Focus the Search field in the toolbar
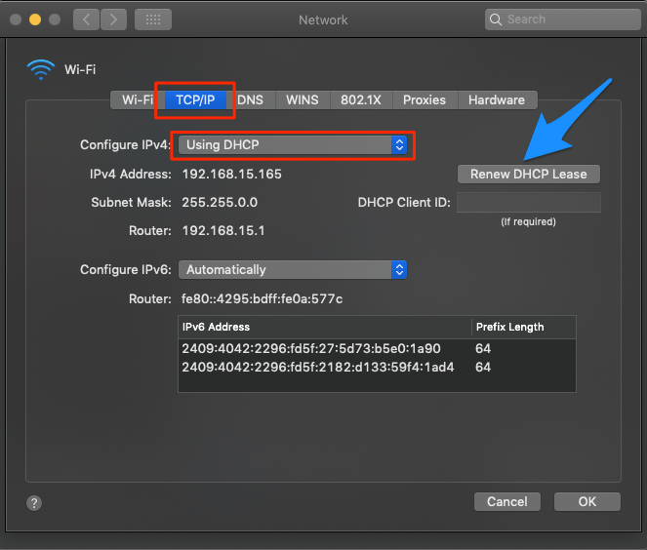Screen dimensions: 647x550 [x=563, y=20]
